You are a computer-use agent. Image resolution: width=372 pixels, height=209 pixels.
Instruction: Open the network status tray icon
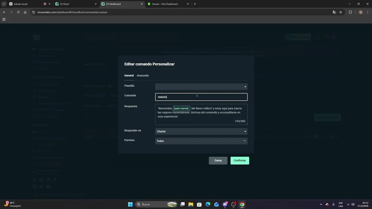[x=348, y=204]
